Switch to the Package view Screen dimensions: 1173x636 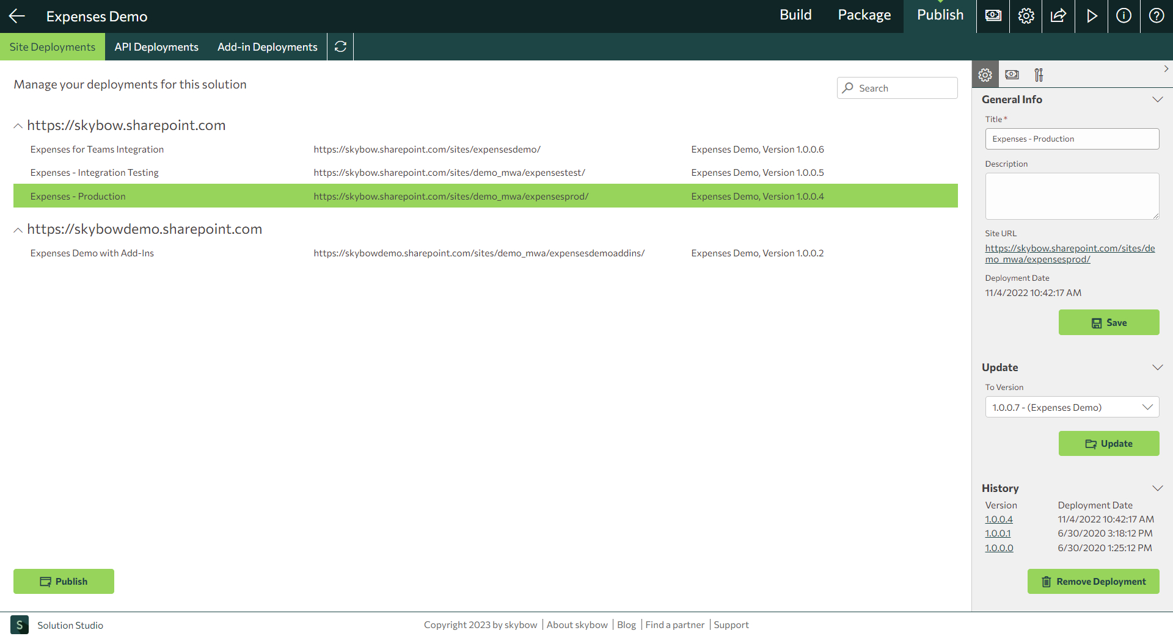pyautogui.click(x=864, y=16)
